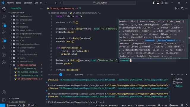Viewport: 190px width, 107px height.
Task: Click the Lín. 15, col. 58 indicator
Action: tap(101, 106)
